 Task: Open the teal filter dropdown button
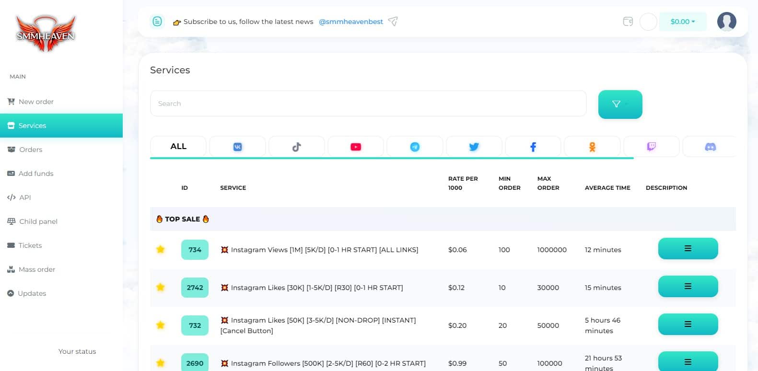620,104
